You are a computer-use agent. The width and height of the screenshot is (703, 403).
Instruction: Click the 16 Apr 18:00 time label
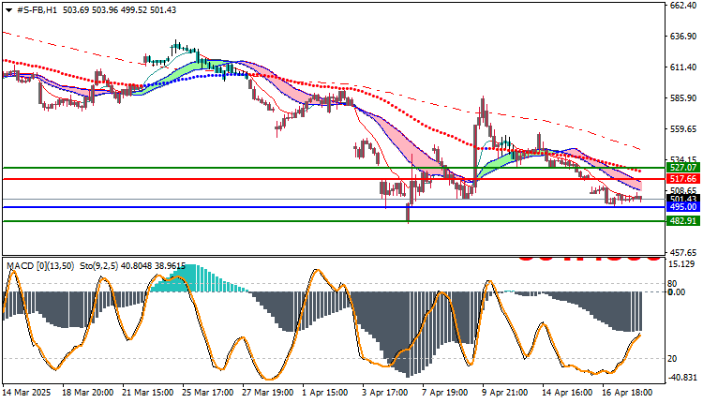point(627,393)
